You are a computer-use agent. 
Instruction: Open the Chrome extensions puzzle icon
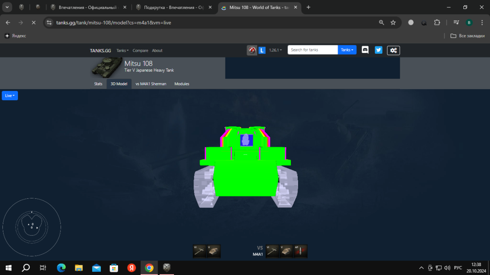tap(437, 23)
